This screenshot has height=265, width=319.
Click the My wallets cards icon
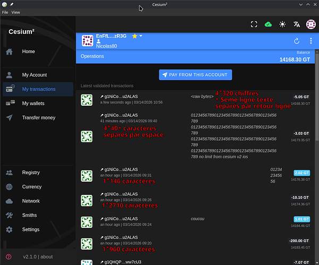pos(10,103)
